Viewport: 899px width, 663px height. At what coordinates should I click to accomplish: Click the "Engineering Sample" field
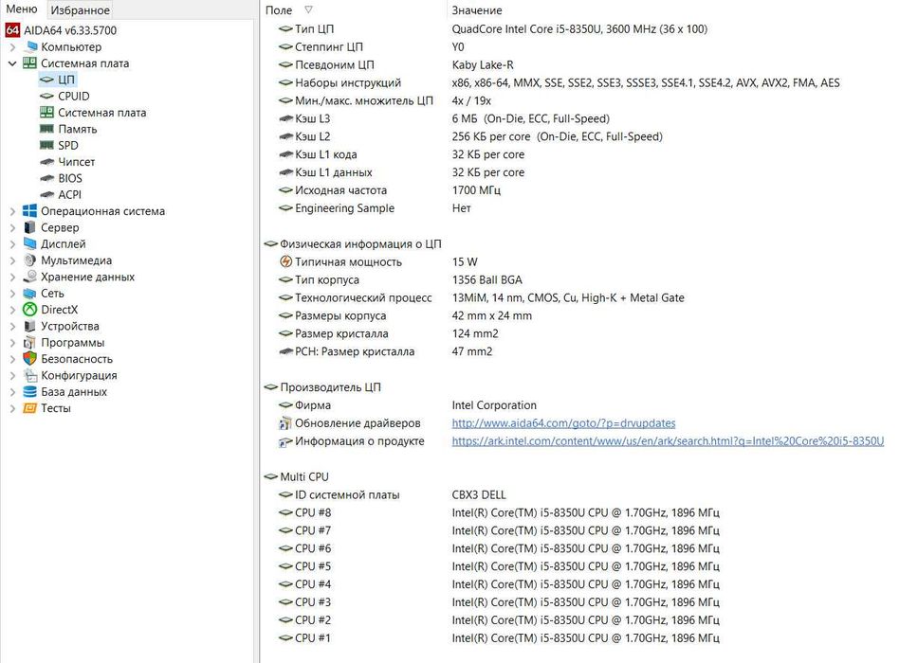[x=344, y=207]
